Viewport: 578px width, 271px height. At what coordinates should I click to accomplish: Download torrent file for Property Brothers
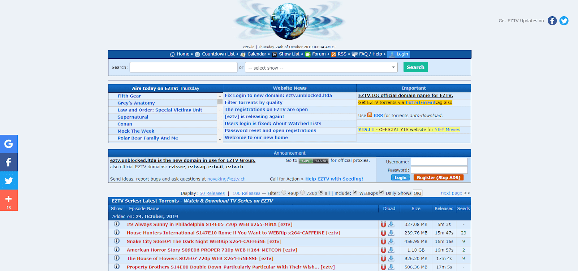tap(391, 267)
